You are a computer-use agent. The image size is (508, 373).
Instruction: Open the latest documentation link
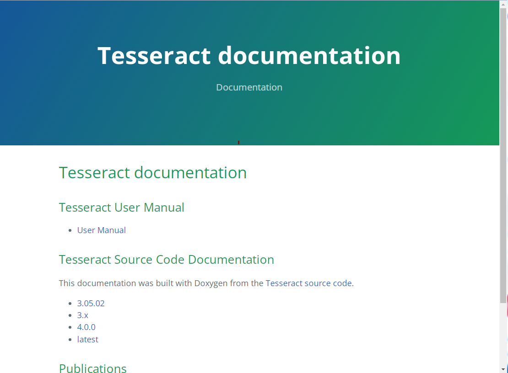(87, 339)
